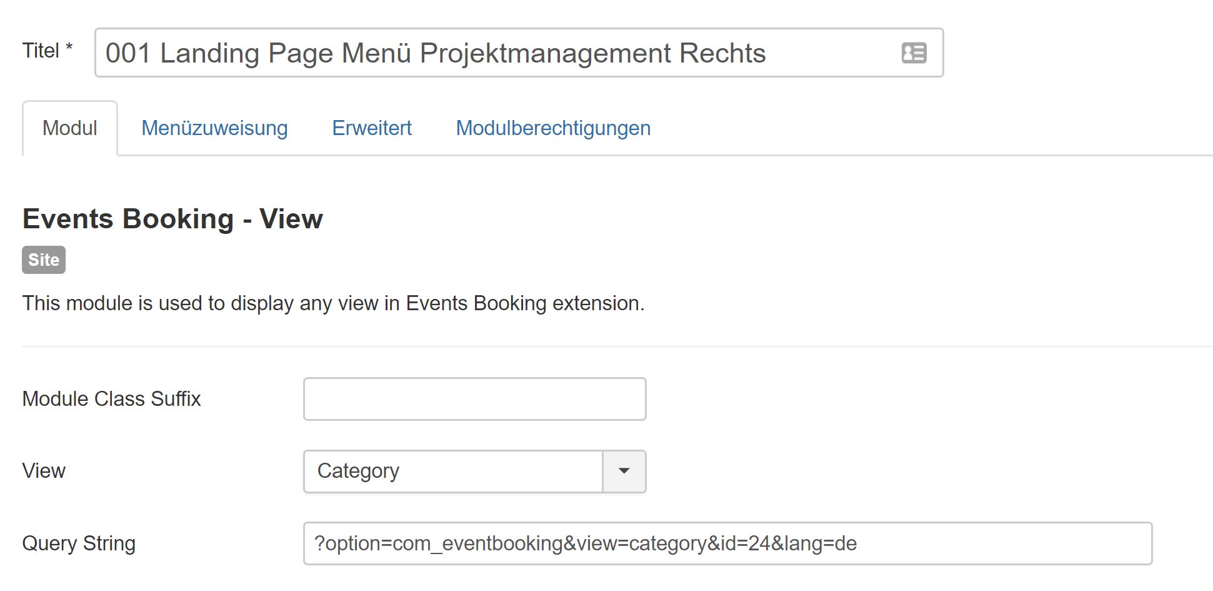Open the Erweitert tab

pos(371,128)
